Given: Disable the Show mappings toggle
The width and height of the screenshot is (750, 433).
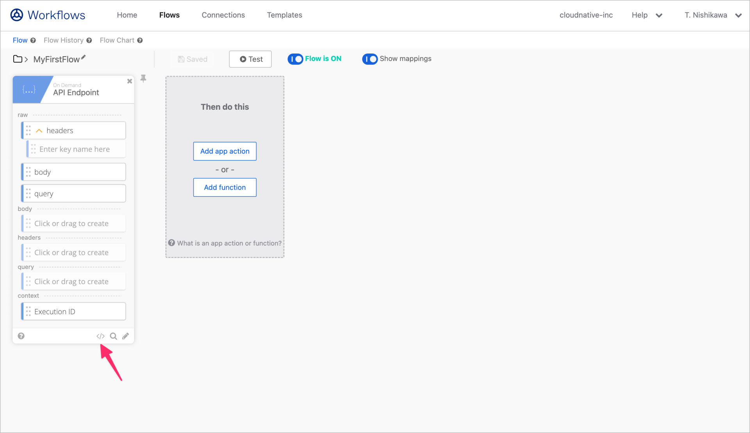Looking at the screenshot, I should [370, 59].
